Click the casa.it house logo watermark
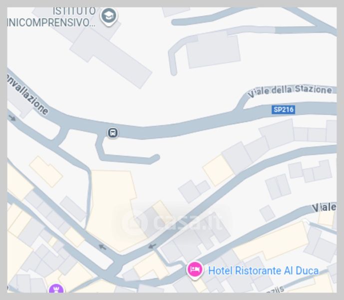This screenshot has height=300, width=344. tap(135, 222)
